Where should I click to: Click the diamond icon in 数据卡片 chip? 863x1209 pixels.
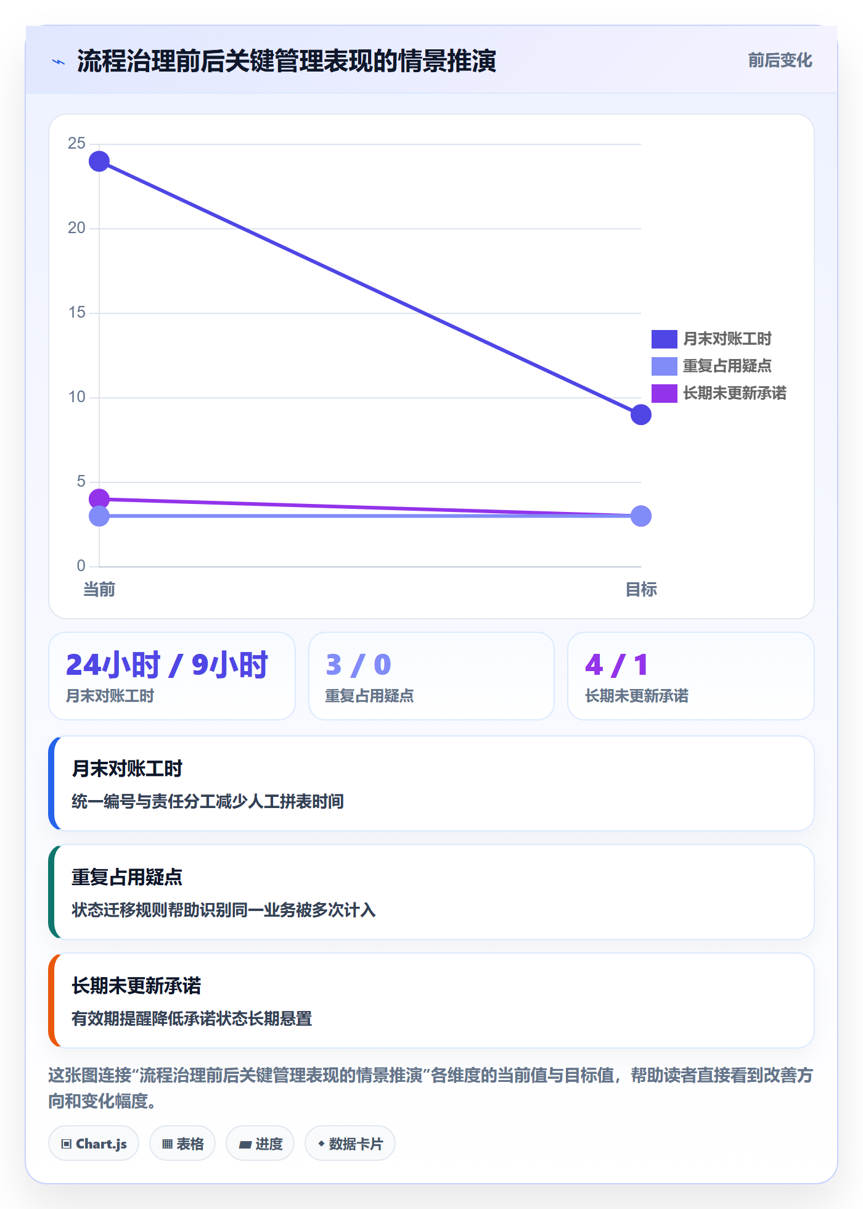(x=321, y=1144)
